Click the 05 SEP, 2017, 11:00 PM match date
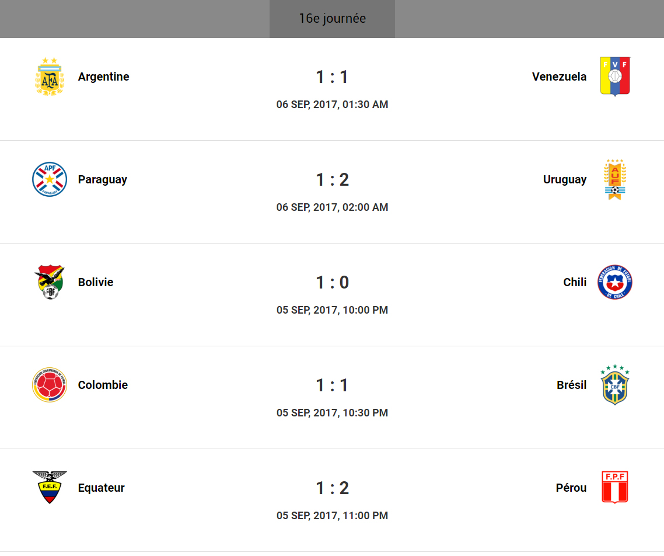The height and width of the screenshot is (556, 664). click(x=332, y=516)
